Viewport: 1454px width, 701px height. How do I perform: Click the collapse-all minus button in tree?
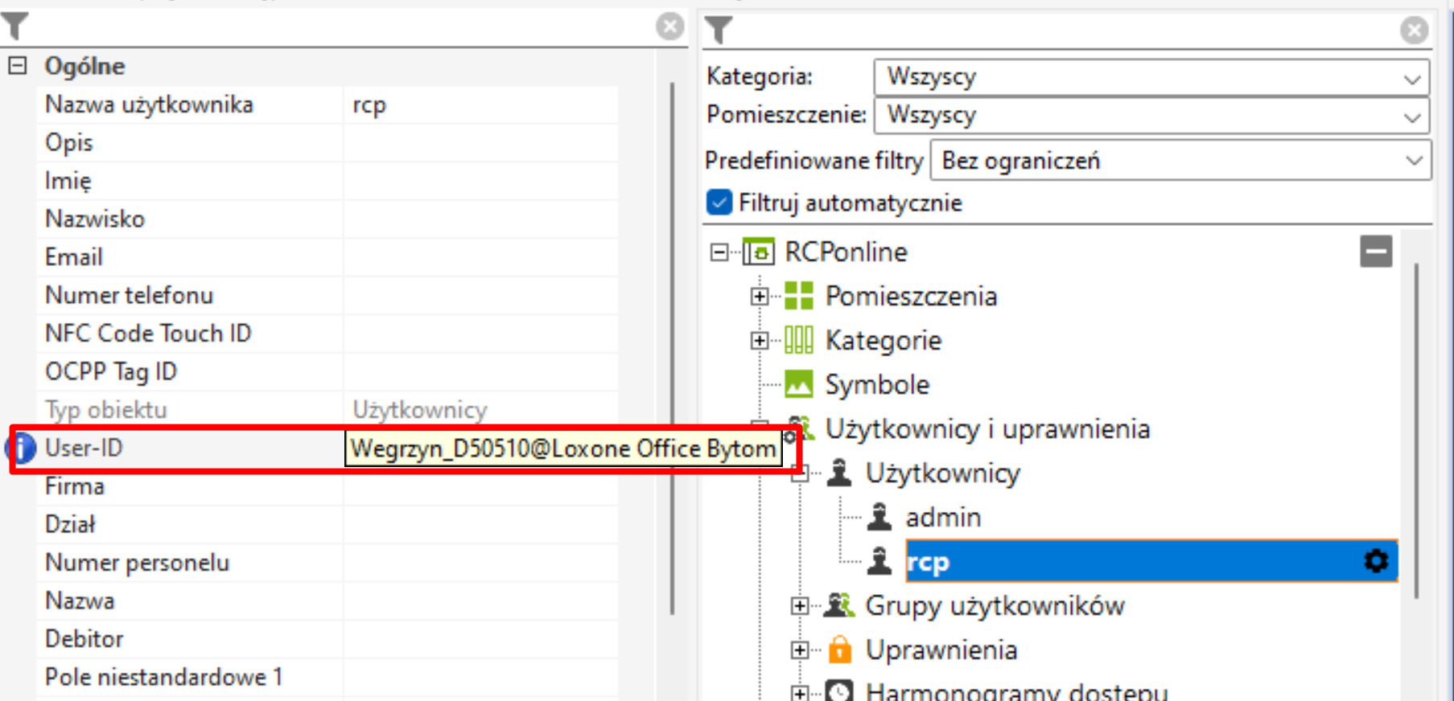pyautogui.click(x=1376, y=252)
